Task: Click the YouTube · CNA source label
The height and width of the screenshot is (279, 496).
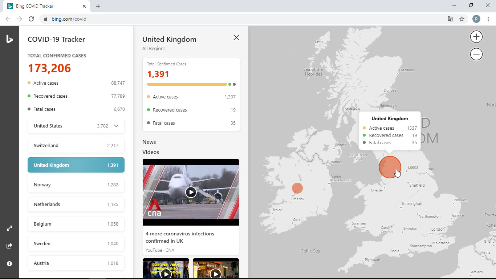Action: click(x=160, y=250)
